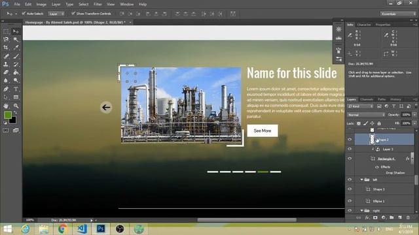
Task: Toggle Lock position
Action: click(372, 123)
